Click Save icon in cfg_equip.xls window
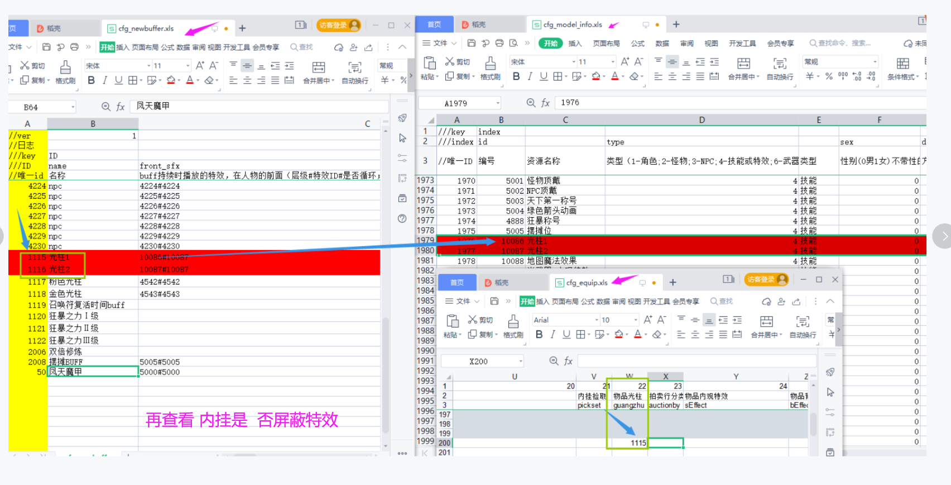 (x=494, y=301)
